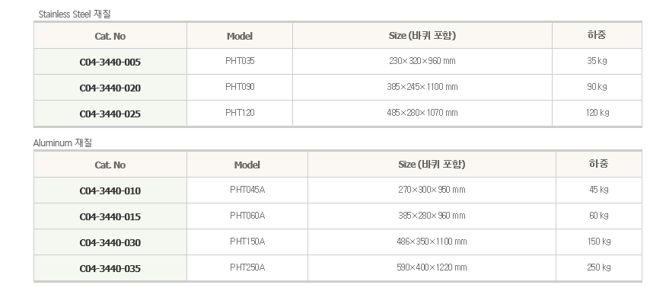
Task: Click catalog number C04-3440-020
Action: click(110, 88)
